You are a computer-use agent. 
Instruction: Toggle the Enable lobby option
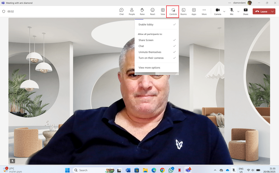click(157, 25)
